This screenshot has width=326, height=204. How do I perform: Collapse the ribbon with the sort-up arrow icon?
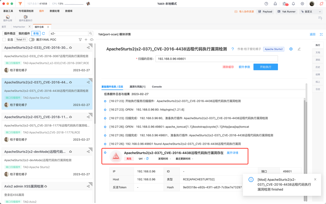320,18
